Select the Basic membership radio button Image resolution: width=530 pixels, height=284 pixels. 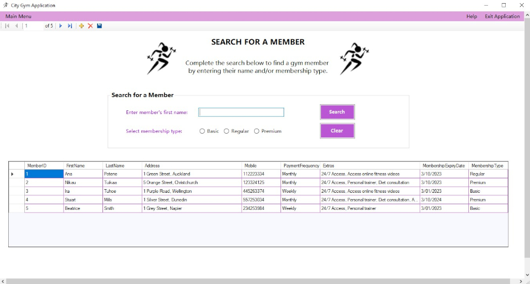point(202,131)
